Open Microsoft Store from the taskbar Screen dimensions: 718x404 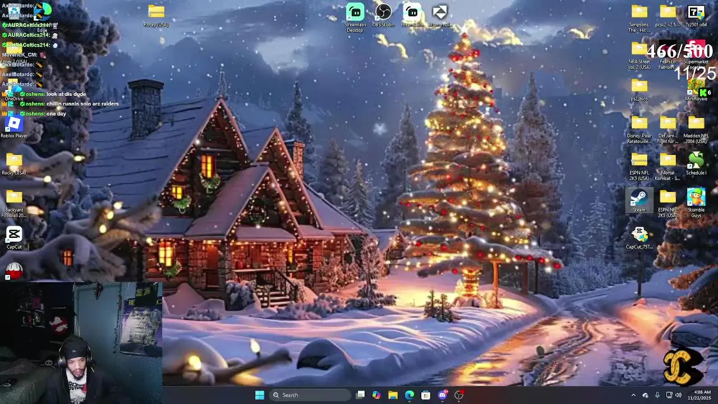pos(426,395)
